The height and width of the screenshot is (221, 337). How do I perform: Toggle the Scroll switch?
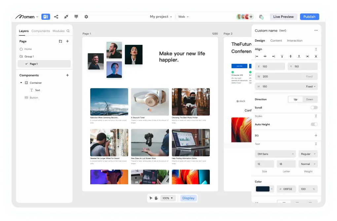point(314,108)
